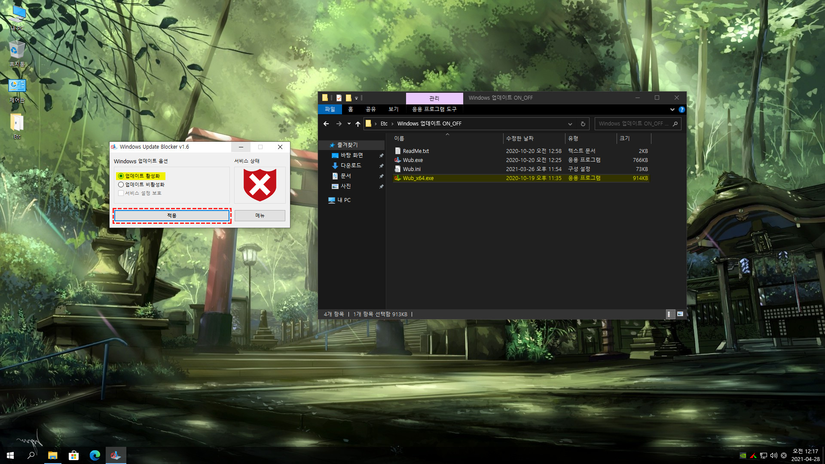Click the quick access properties icon in title bar
Viewport: 825px width, 464px height.
[x=339, y=98]
